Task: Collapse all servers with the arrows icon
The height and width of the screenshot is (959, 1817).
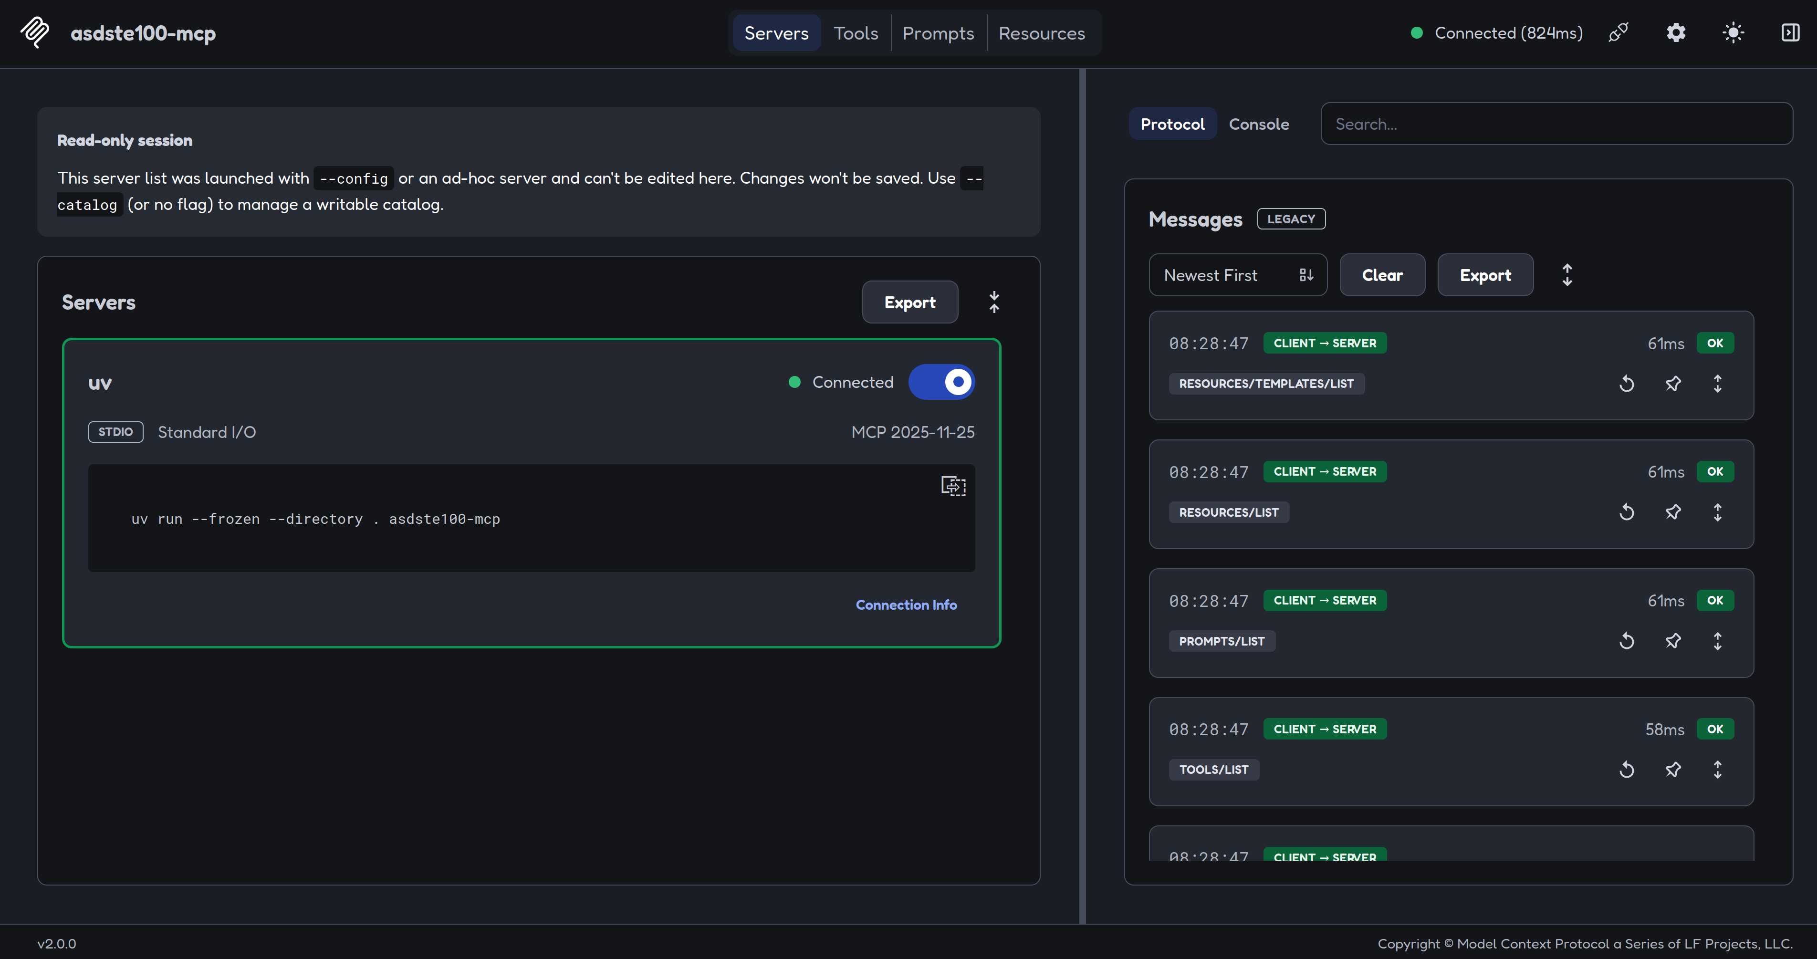Action: [x=994, y=302]
